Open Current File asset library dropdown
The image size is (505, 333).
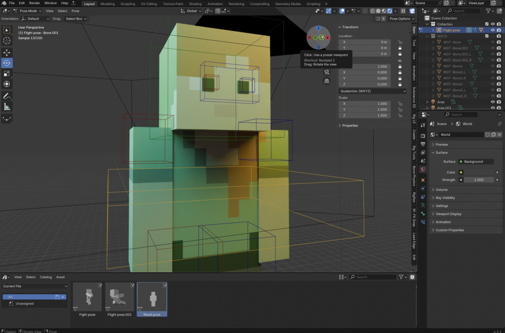coord(35,286)
